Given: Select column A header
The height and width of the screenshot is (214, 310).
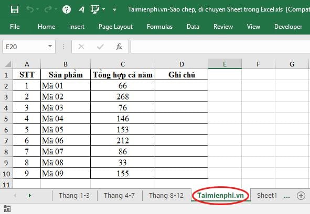Looking at the screenshot, I should point(27,64).
